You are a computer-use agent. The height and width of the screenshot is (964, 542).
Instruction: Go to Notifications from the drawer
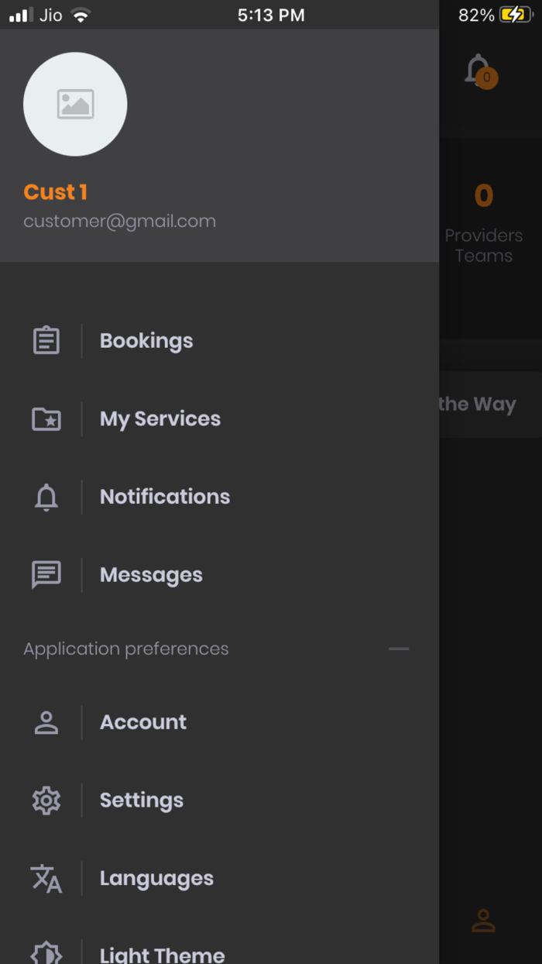165,497
